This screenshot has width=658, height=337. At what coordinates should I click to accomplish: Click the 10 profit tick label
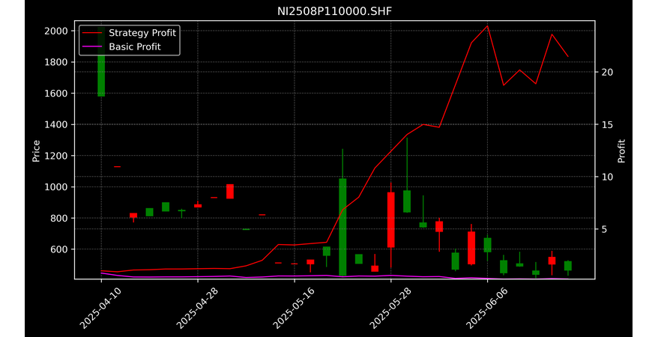607,177
